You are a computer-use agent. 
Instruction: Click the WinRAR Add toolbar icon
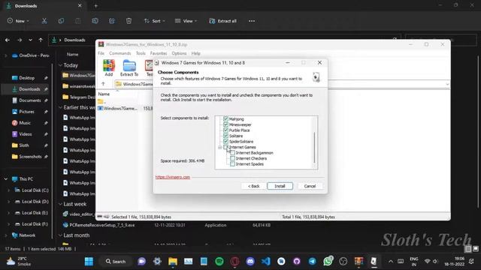click(108, 68)
